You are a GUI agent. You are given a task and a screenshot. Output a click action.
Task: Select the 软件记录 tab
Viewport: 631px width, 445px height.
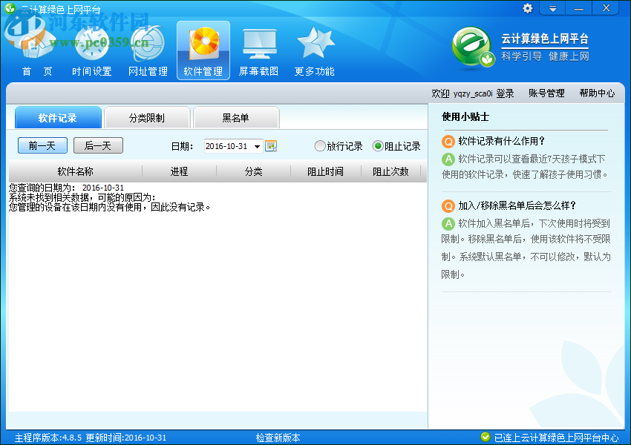[58, 117]
